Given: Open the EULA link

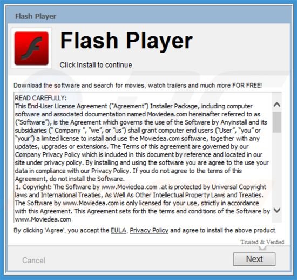Looking at the screenshot, I should pos(119,230).
